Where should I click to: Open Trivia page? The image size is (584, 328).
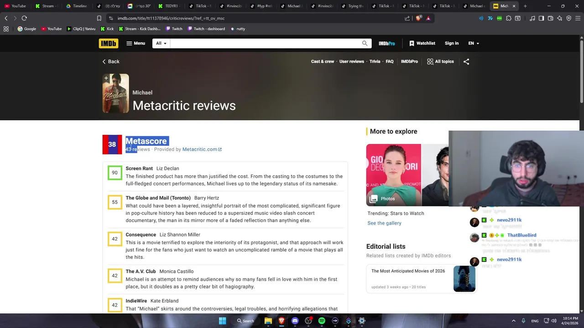tap(375, 61)
